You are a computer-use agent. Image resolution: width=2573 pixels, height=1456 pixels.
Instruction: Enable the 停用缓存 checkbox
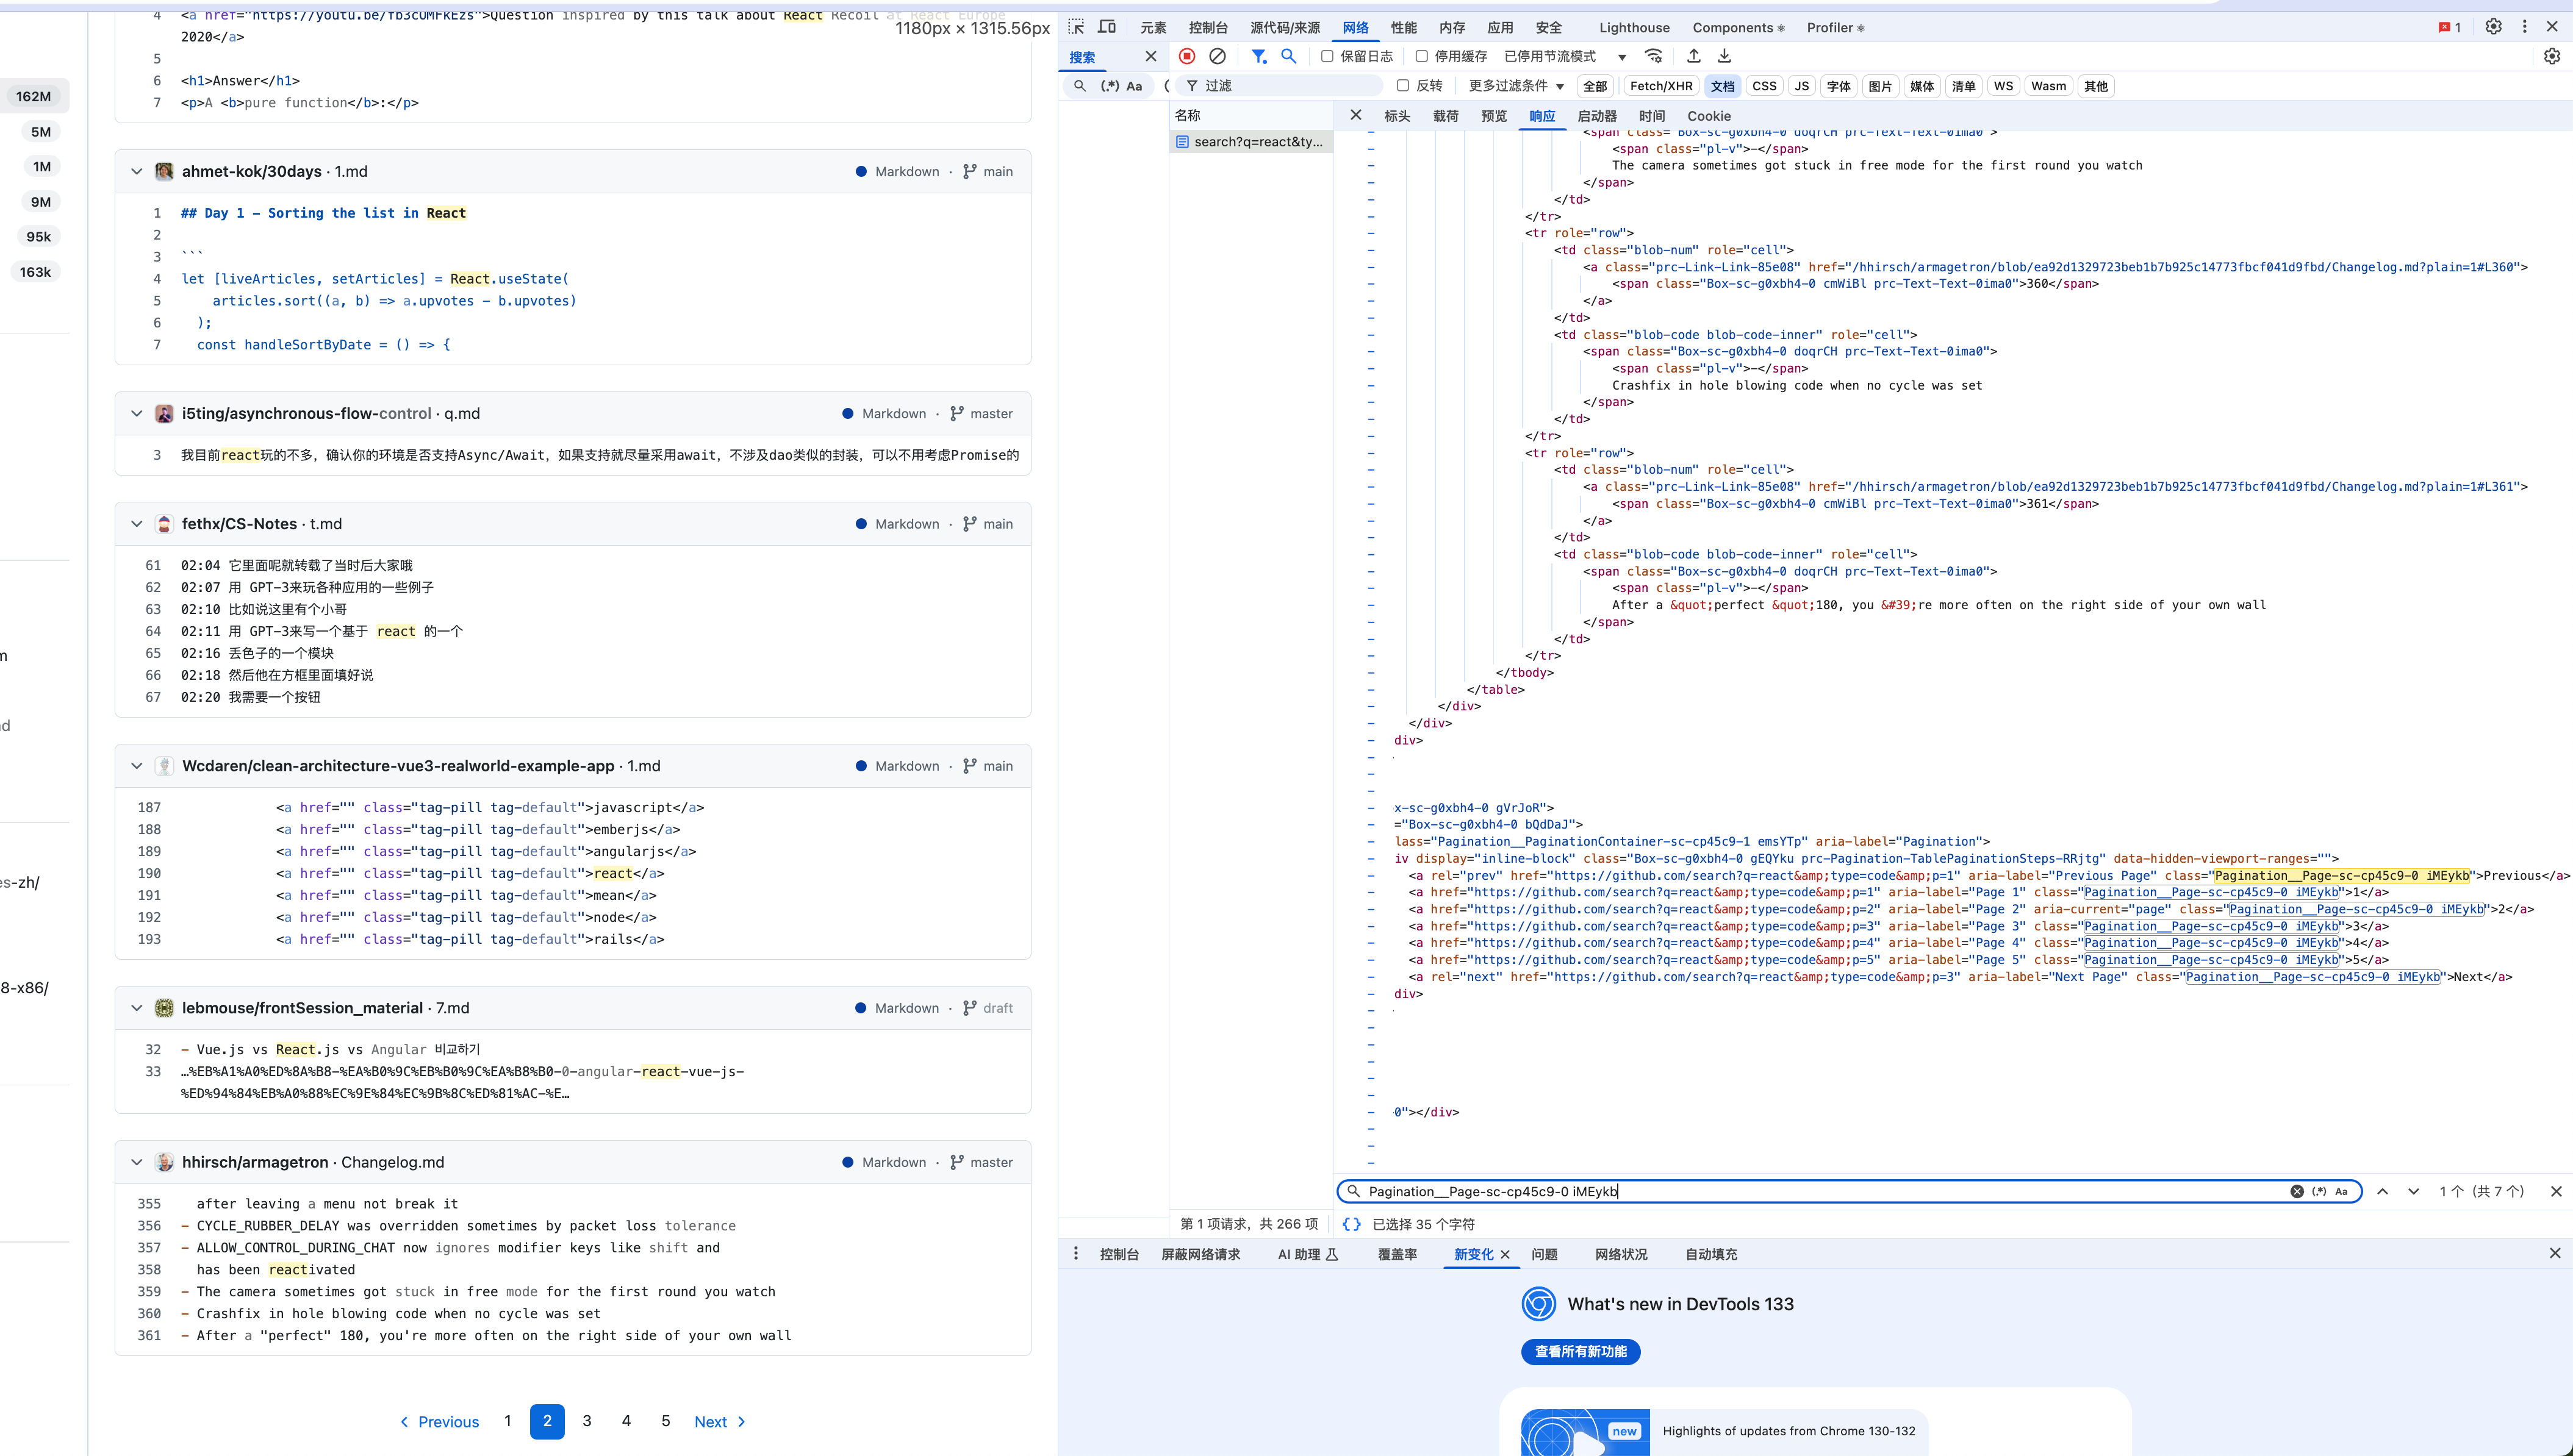(x=1421, y=57)
